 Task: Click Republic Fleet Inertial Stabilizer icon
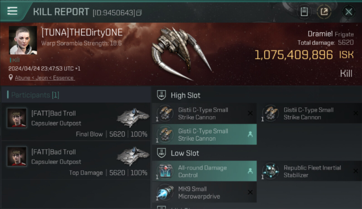(x=270, y=171)
